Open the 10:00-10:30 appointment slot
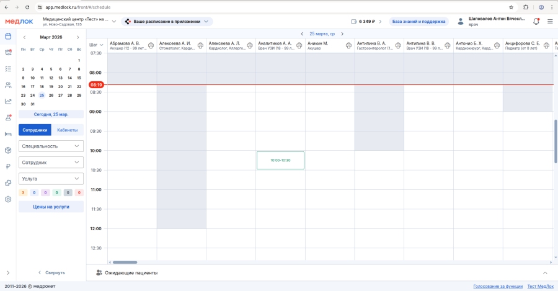The width and height of the screenshot is (558, 291). pyautogui.click(x=280, y=160)
